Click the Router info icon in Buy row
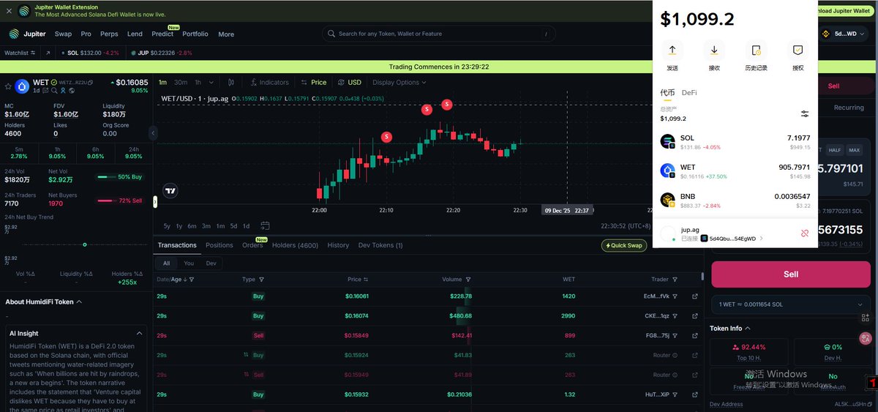The height and width of the screenshot is (412, 878). pos(675,355)
